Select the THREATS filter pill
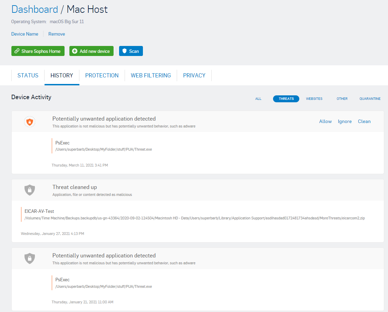The image size is (388, 312). pos(286,99)
